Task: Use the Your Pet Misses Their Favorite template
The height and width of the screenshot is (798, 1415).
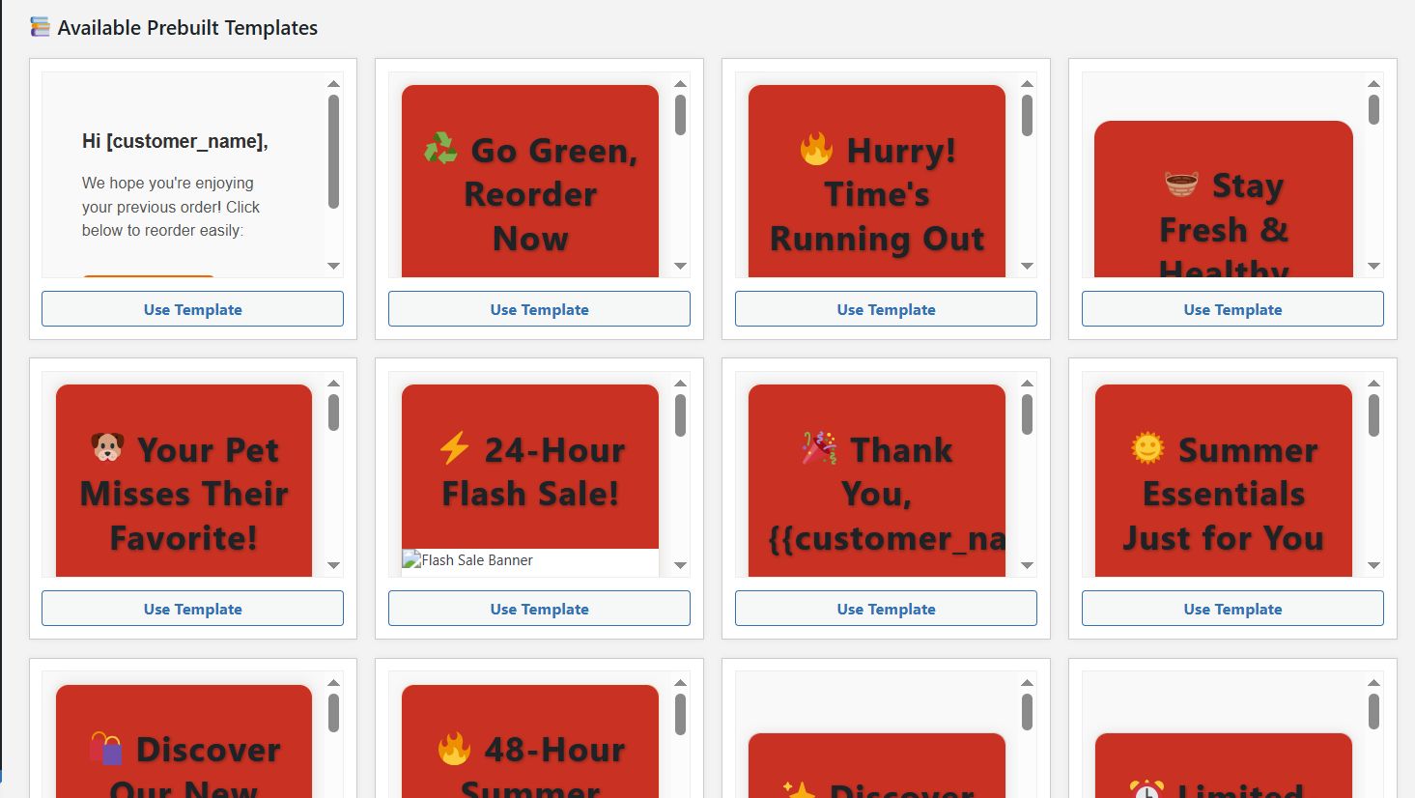Action: [192, 609]
